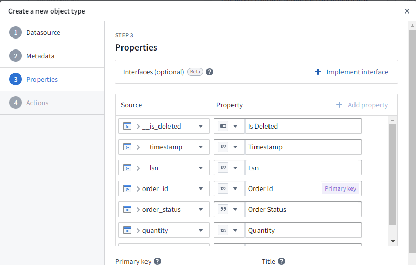The height and width of the screenshot is (265, 416).
Task: Click the dataset icon next to order_id source
Action: click(x=127, y=188)
